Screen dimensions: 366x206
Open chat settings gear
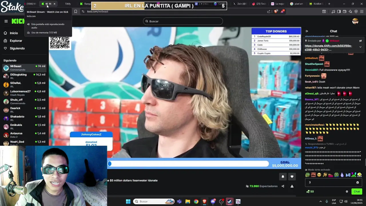coord(347,191)
